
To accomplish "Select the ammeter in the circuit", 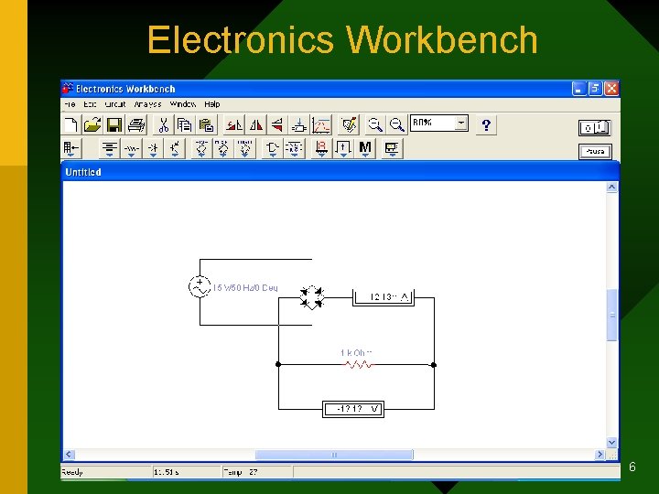I will pyautogui.click(x=384, y=297).
